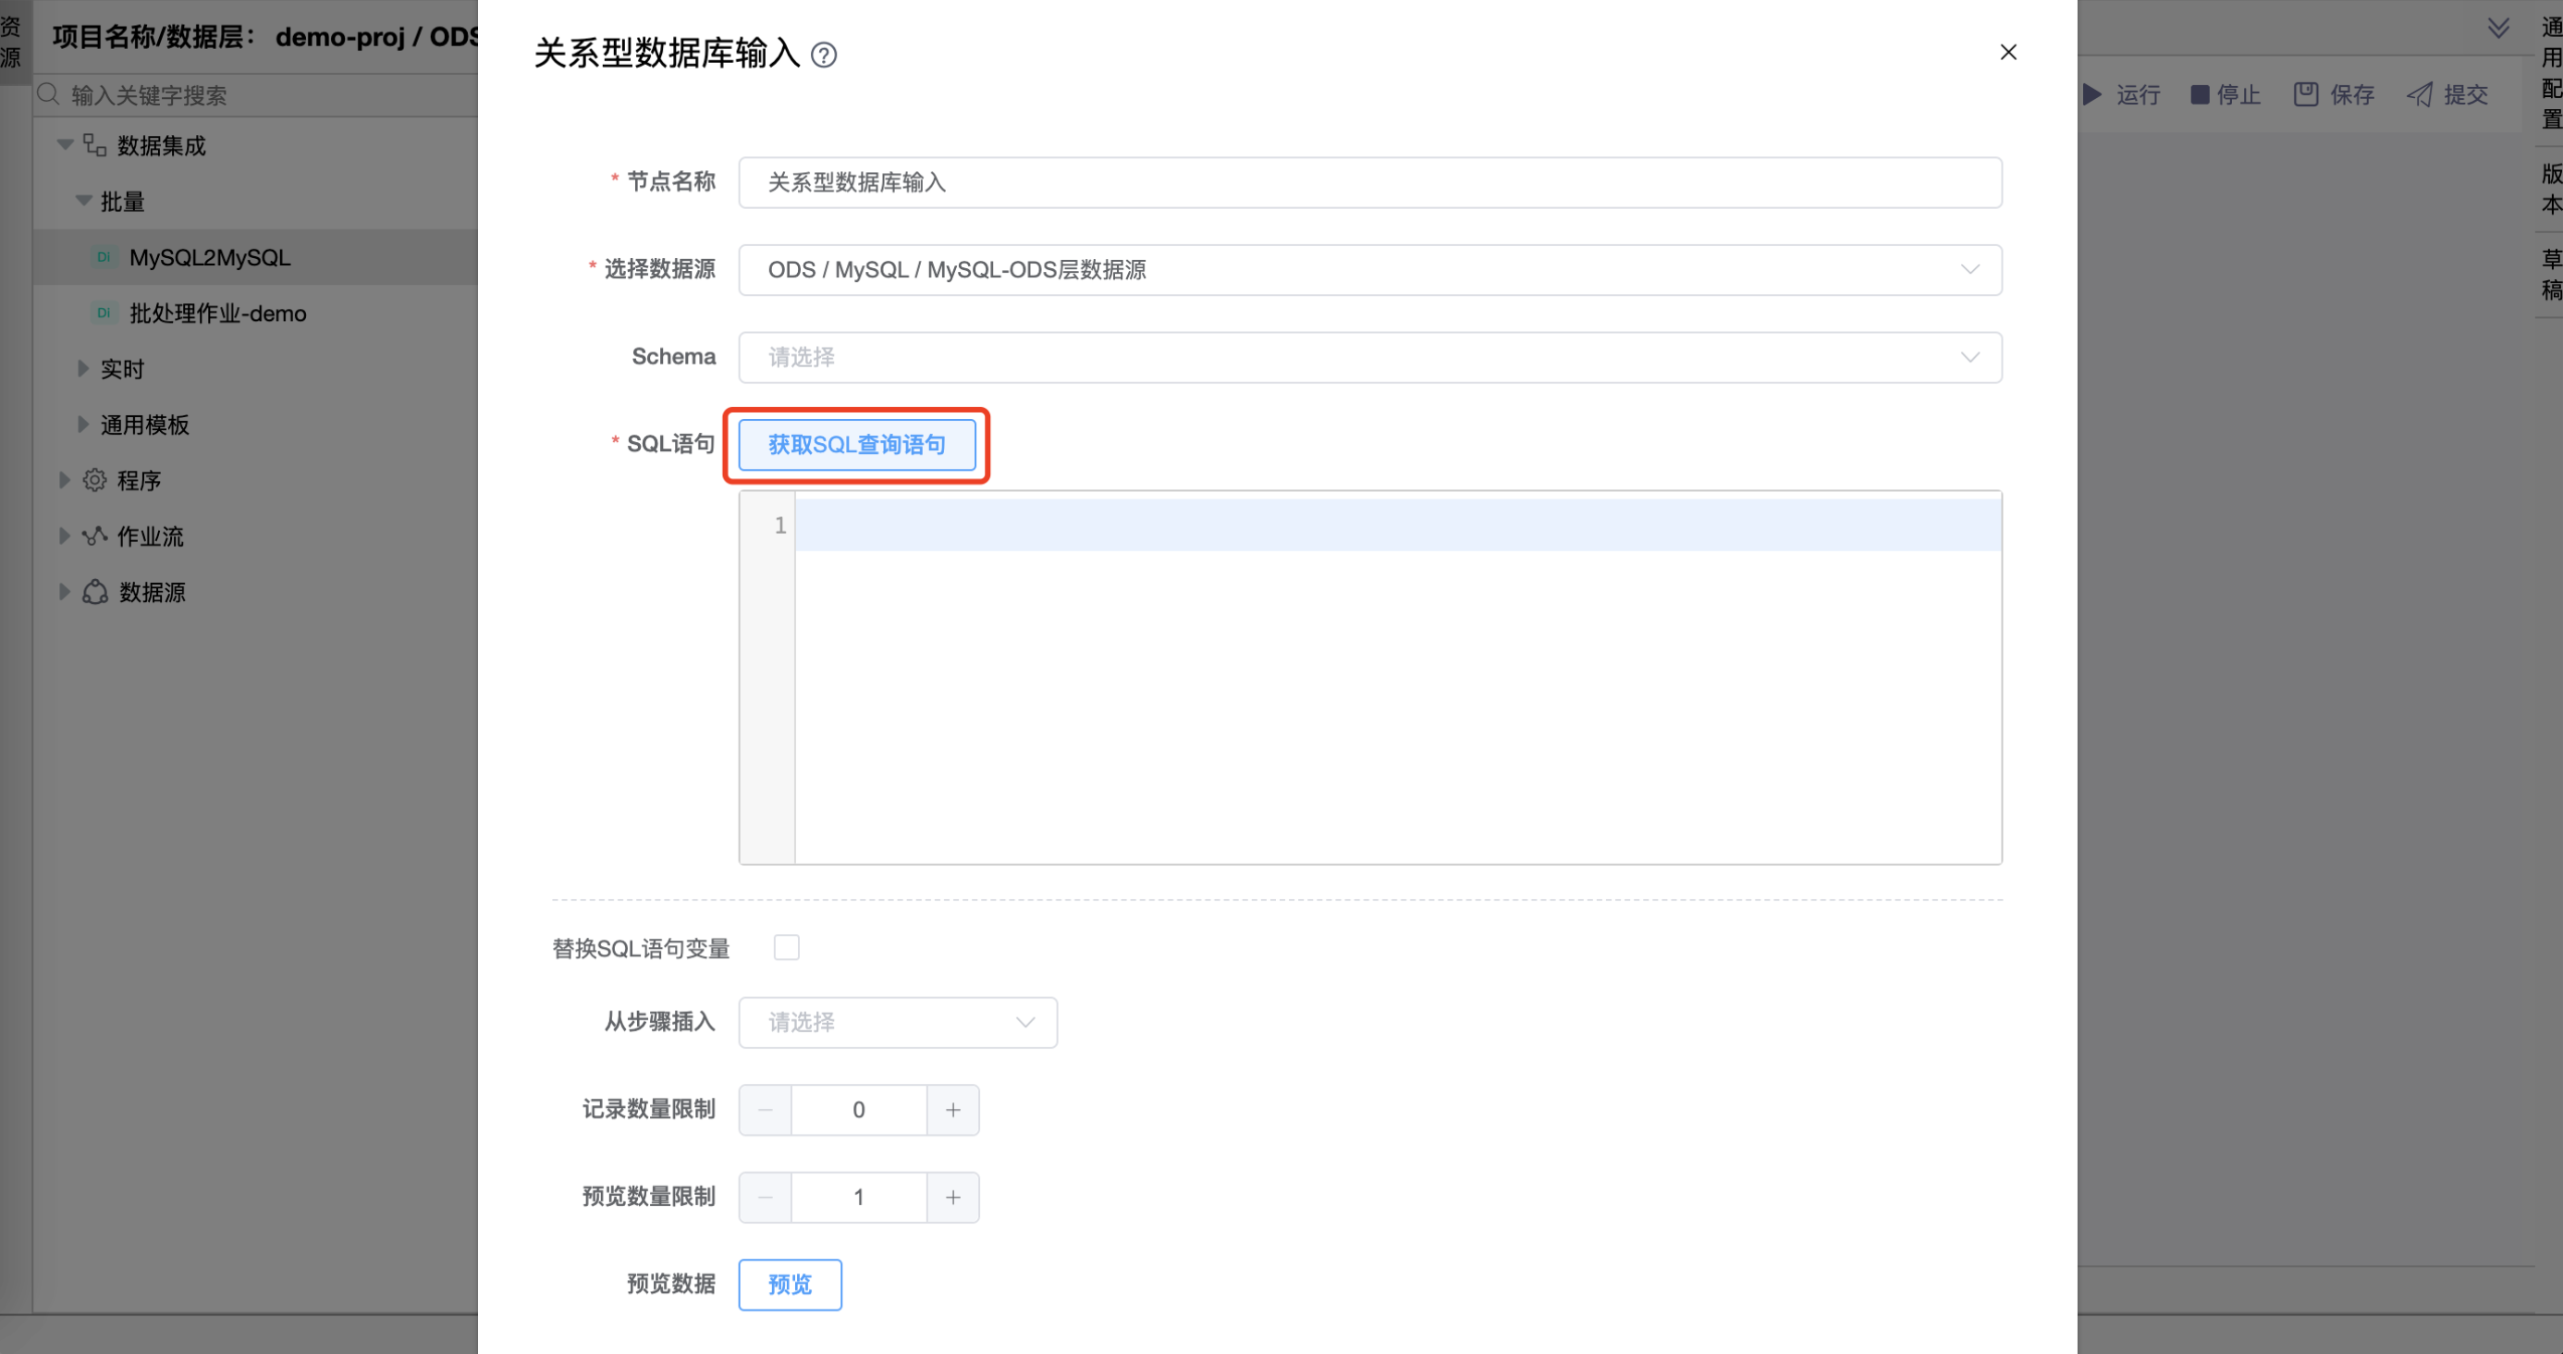Click the 获取SQL查询语句 button
This screenshot has width=2563, height=1354.
855,445
